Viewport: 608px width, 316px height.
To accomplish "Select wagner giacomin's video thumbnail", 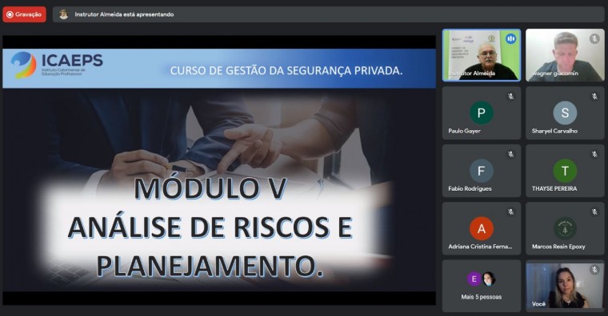I will [x=565, y=55].
